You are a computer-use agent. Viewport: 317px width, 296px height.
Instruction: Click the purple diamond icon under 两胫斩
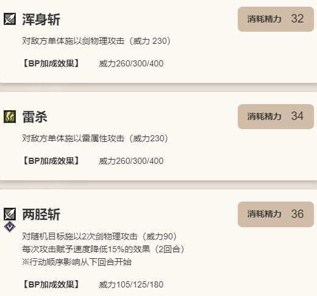tap(10, 227)
